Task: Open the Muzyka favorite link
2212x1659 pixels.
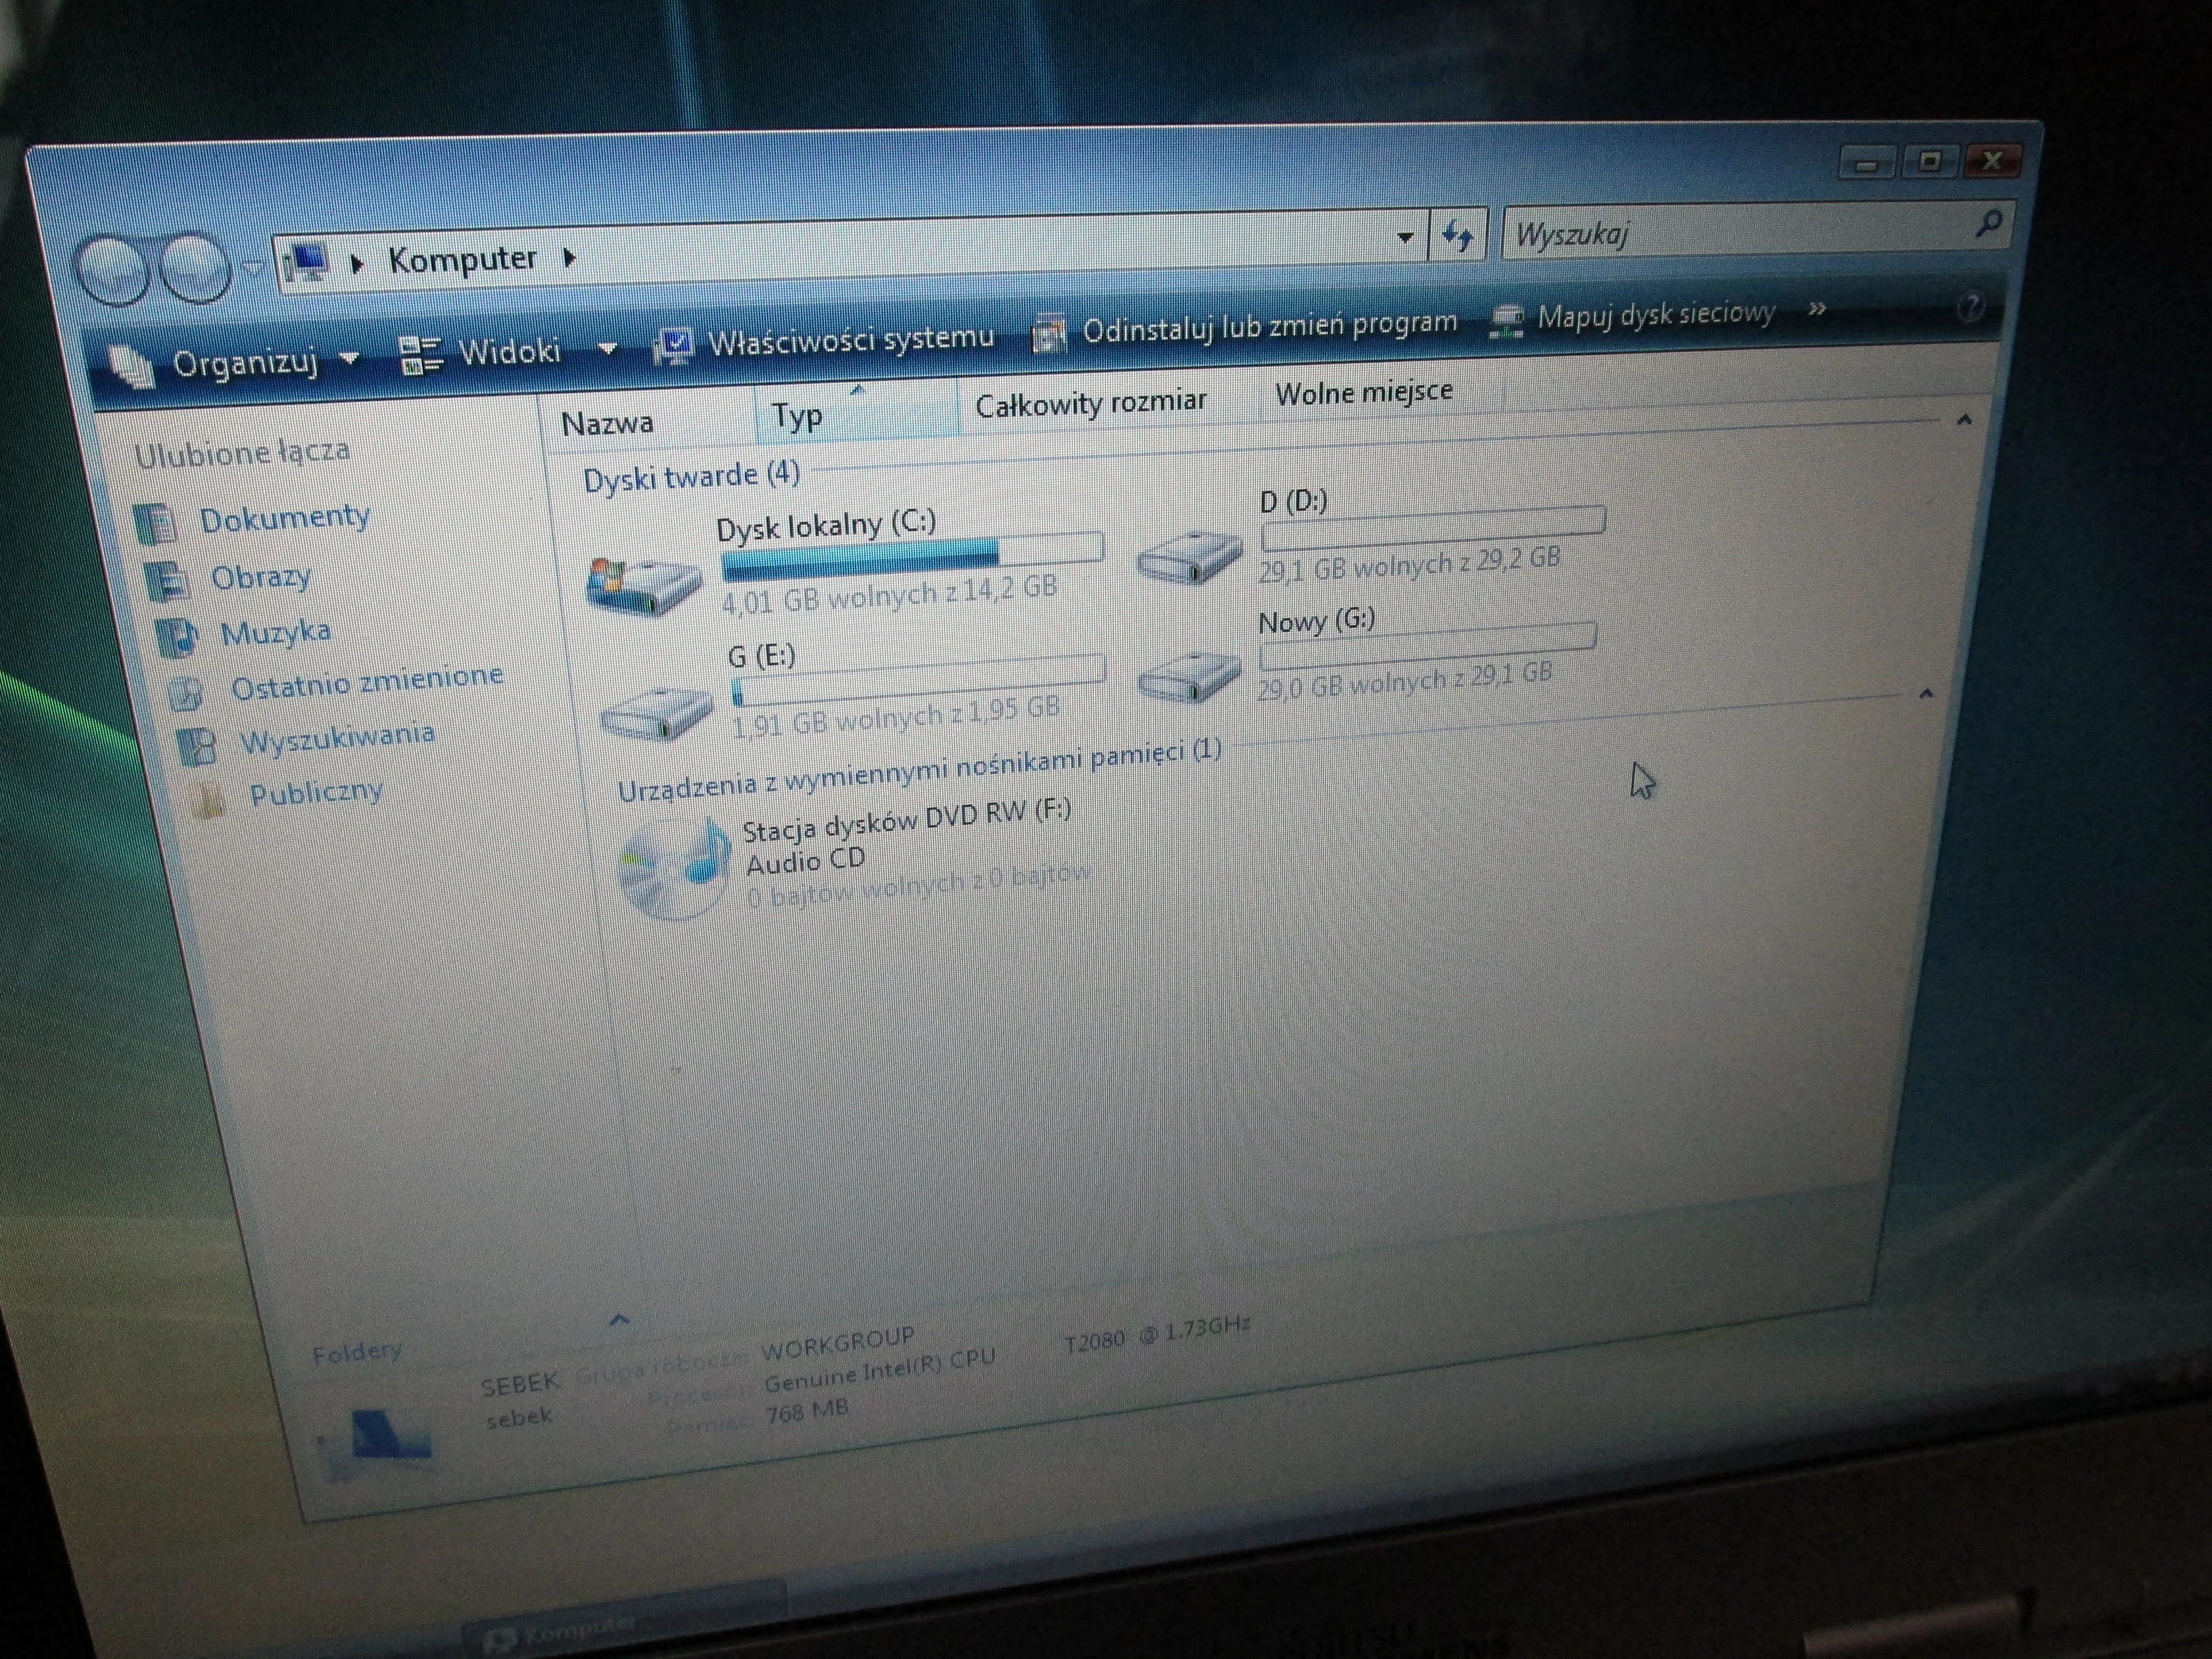Action: point(275,632)
